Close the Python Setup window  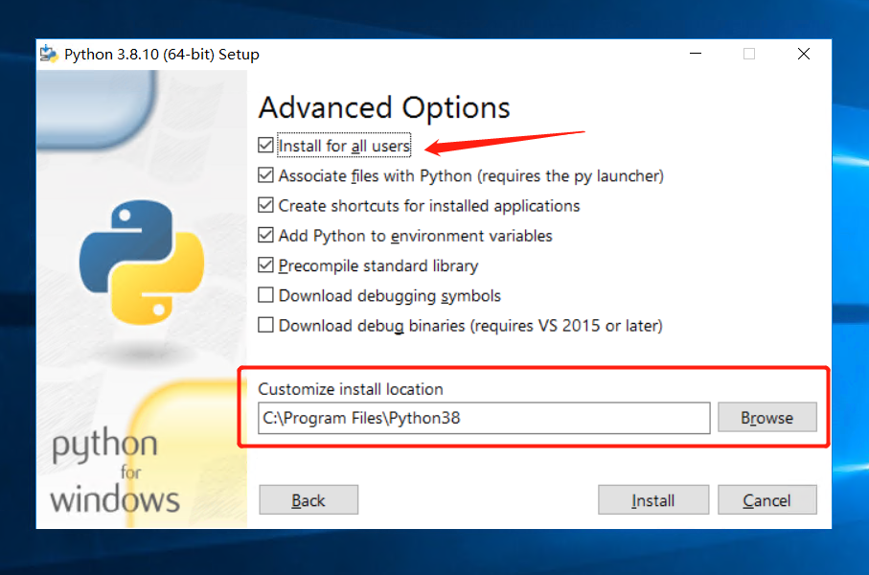click(804, 54)
